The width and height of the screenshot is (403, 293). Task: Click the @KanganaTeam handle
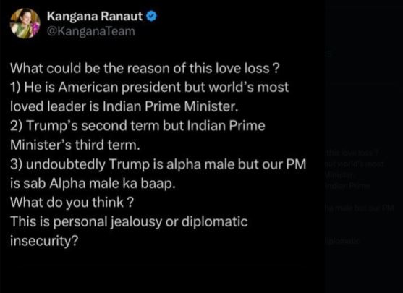click(x=91, y=31)
